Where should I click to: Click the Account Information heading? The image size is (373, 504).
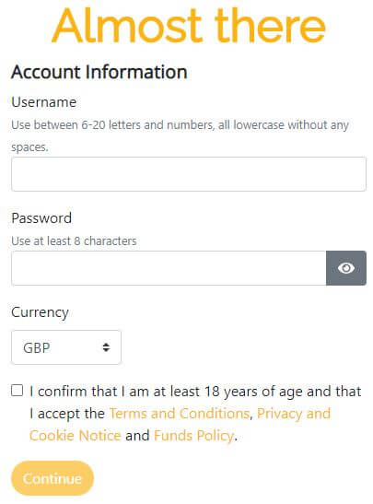(99, 72)
